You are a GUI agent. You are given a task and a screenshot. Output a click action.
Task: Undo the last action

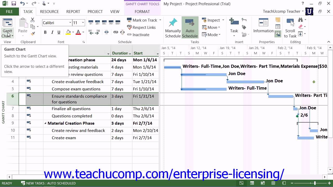(x=22, y=4)
